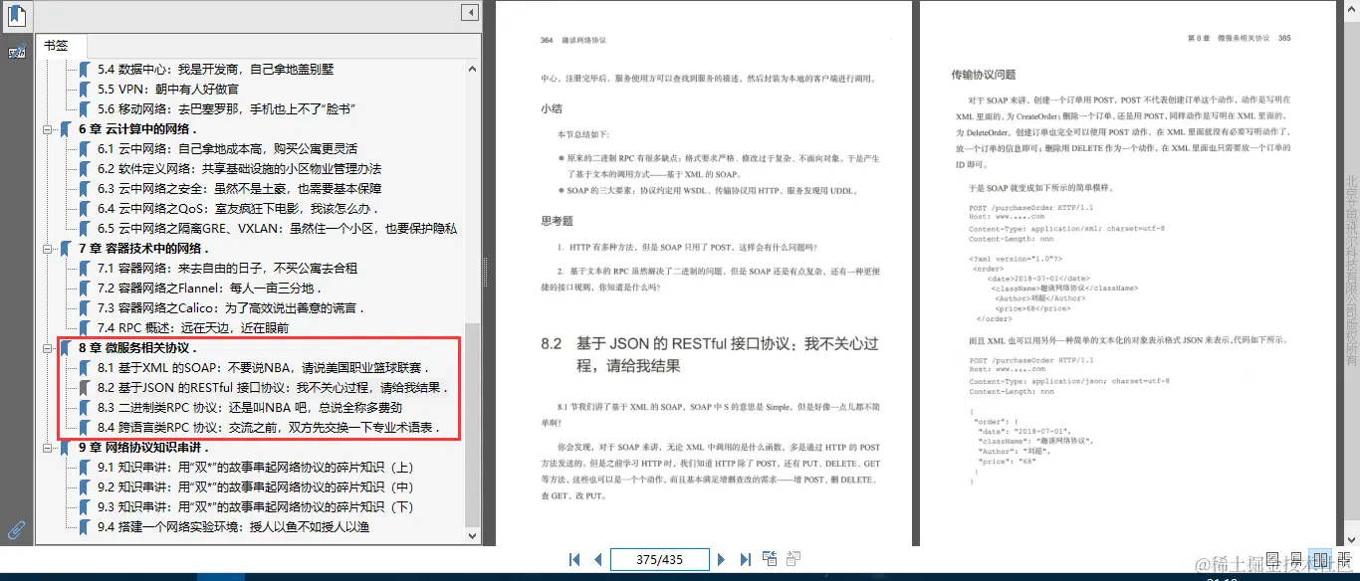Screen dimensions: 1360x581
Task: Collapse the '8 章 微服务相关协议' bookmark node
Action: coord(49,347)
